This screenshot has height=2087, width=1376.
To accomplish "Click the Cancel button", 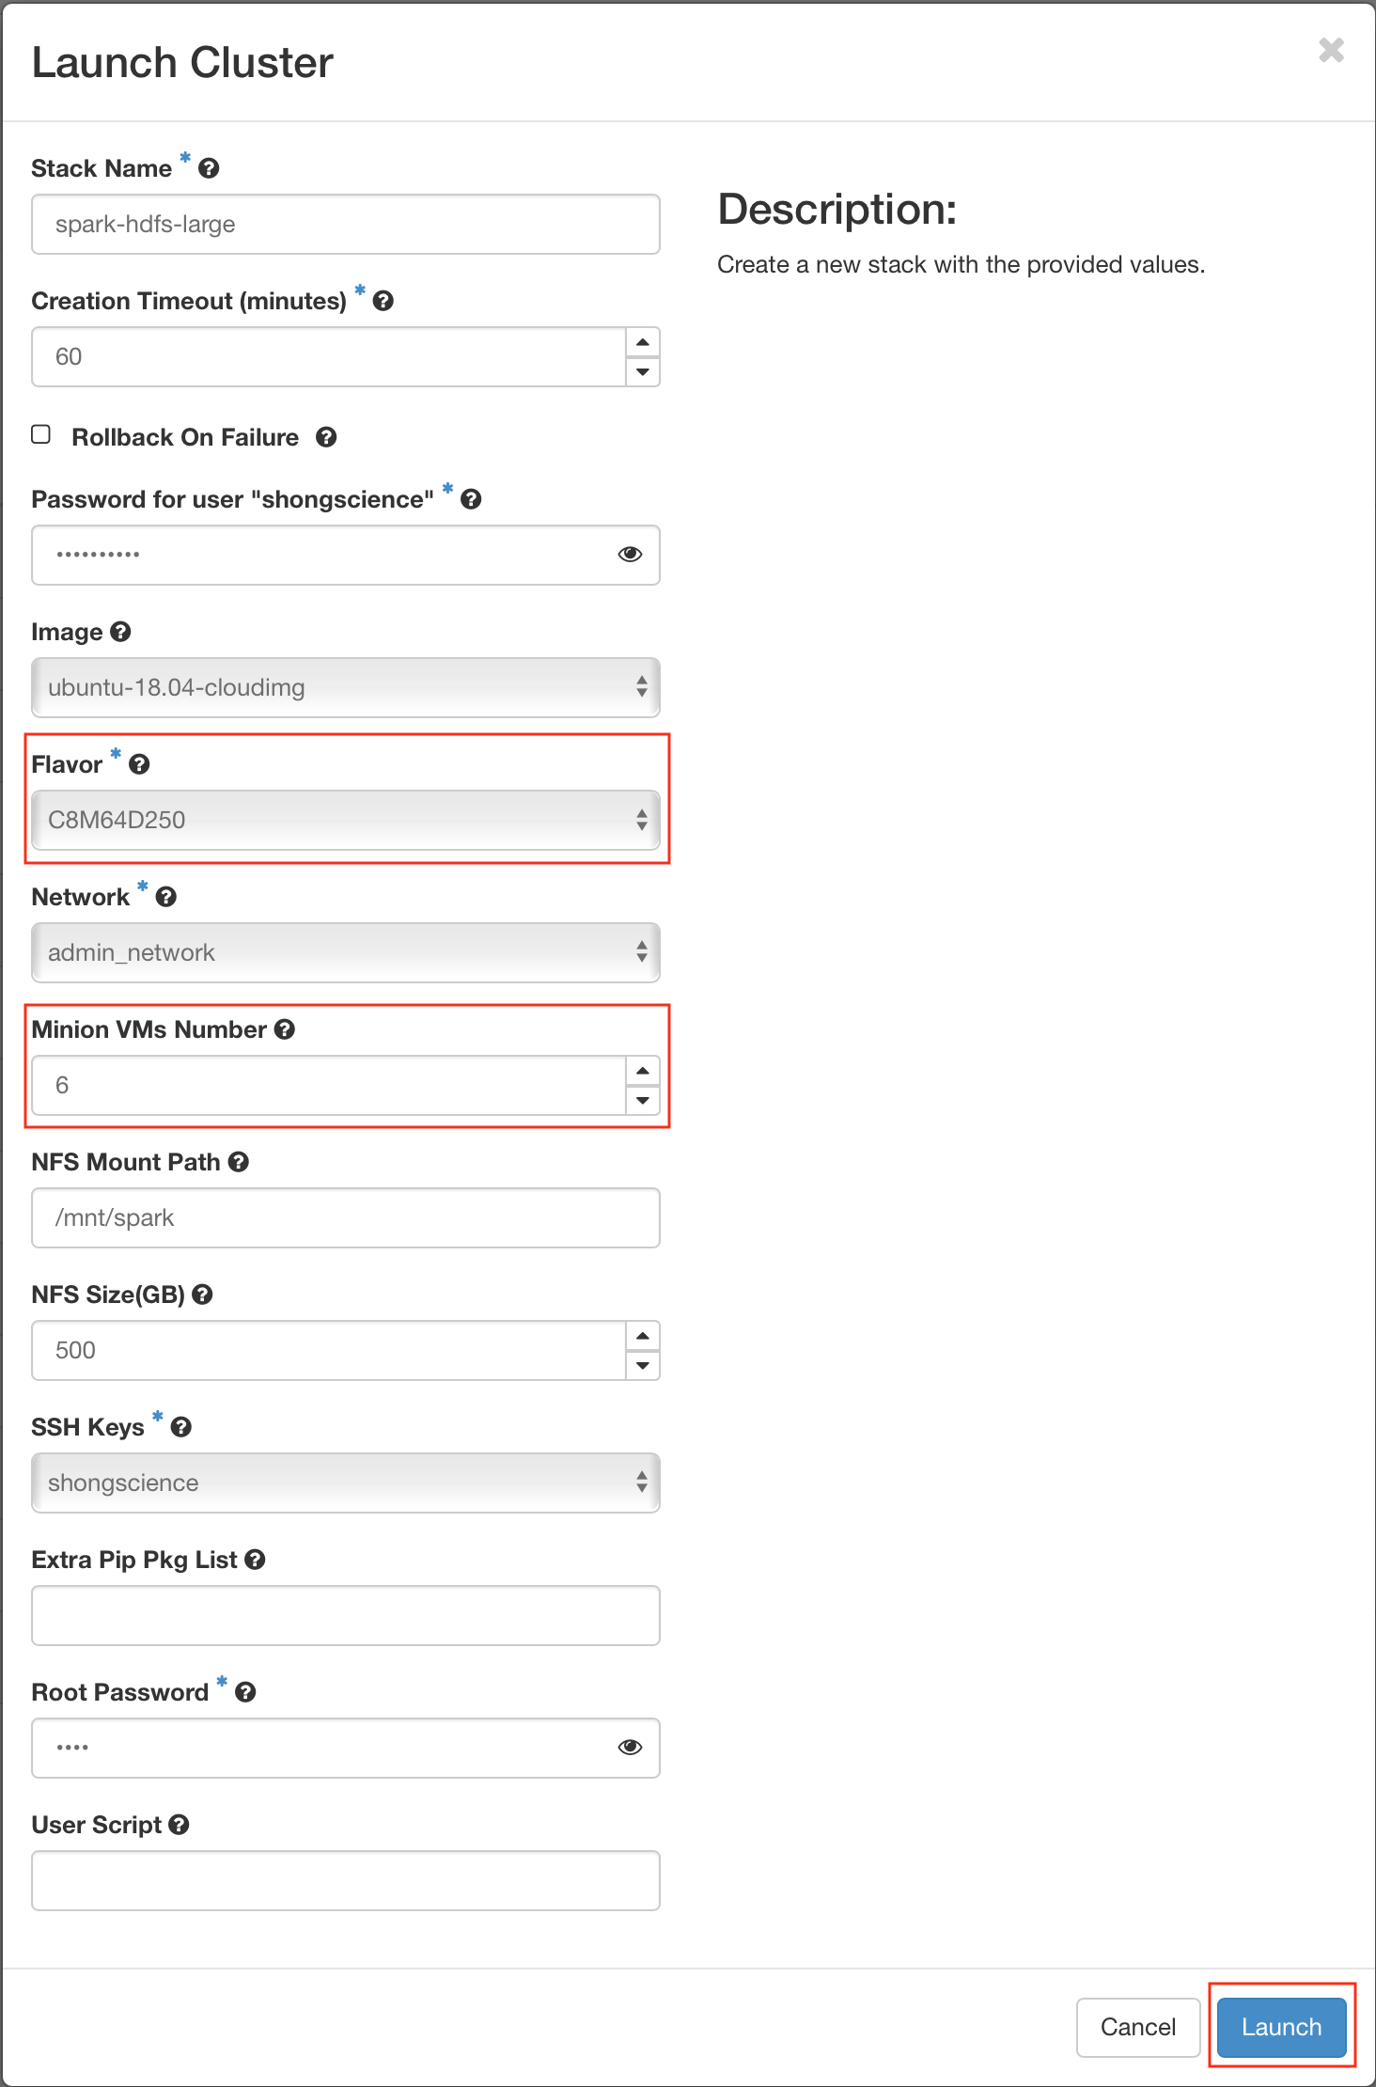I will coord(1138,2027).
